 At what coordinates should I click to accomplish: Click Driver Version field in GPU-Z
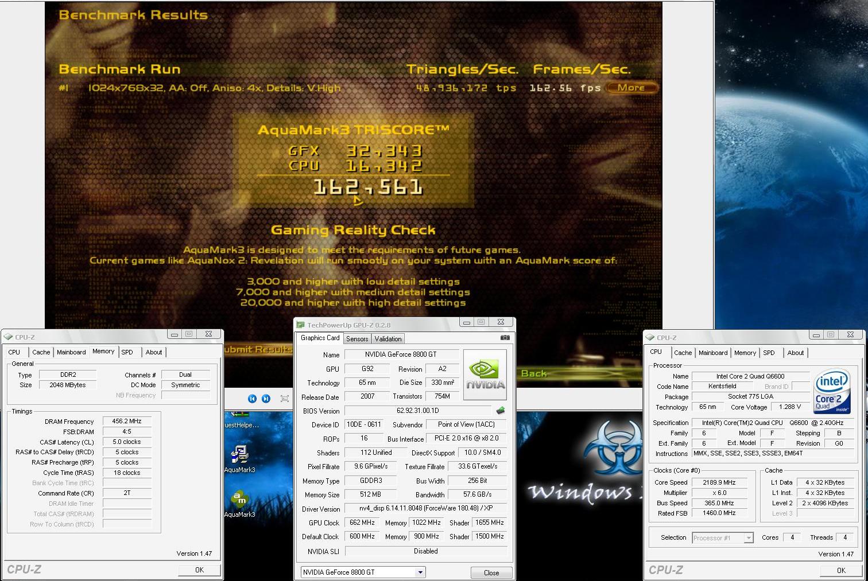[425, 508]
